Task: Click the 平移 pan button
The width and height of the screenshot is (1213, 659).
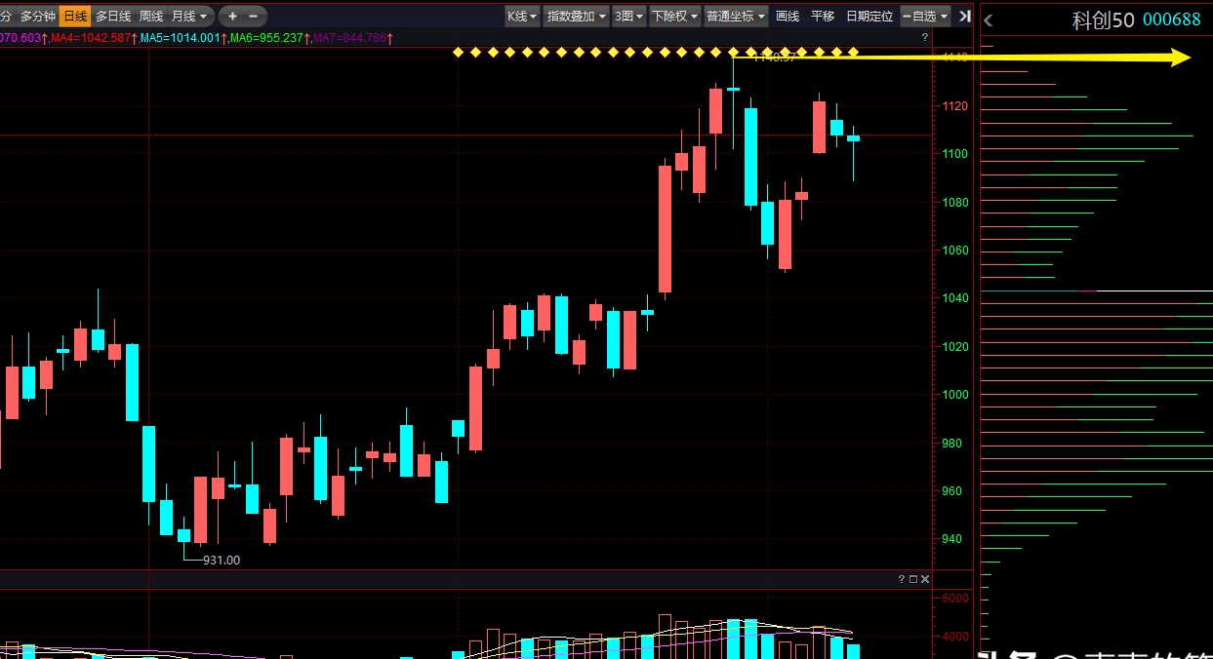Action: [x=823, y=16]
